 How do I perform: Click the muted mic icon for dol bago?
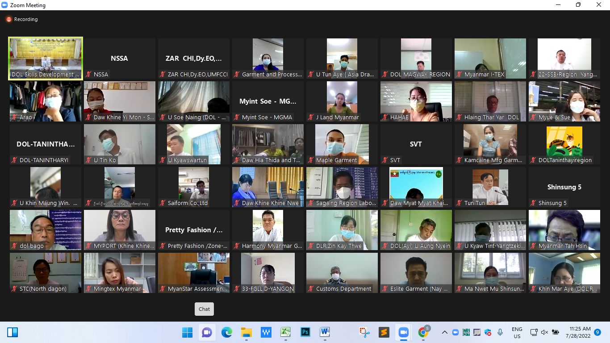(x=15, y=246)
